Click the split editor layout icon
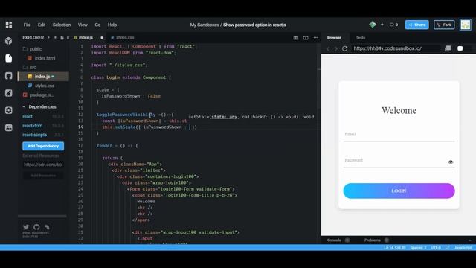This screenshot has width=476, height=268. click(296, 38)
